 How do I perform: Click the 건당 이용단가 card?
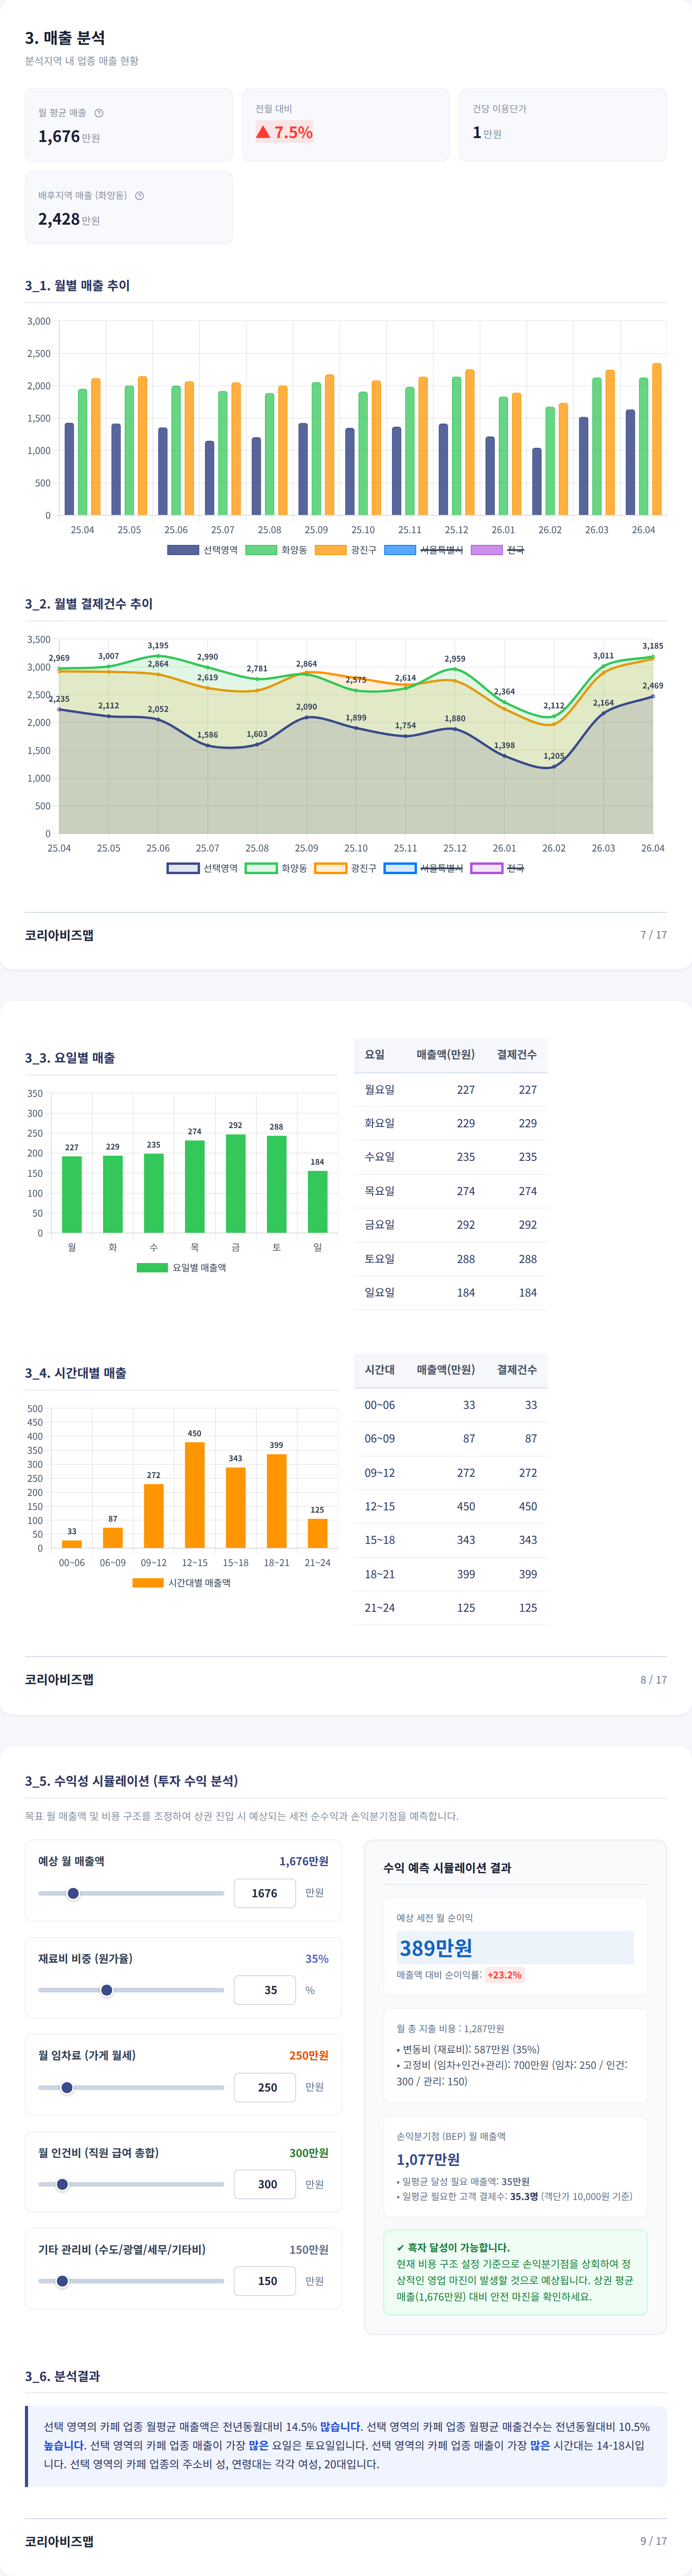(x=563, y=125)
